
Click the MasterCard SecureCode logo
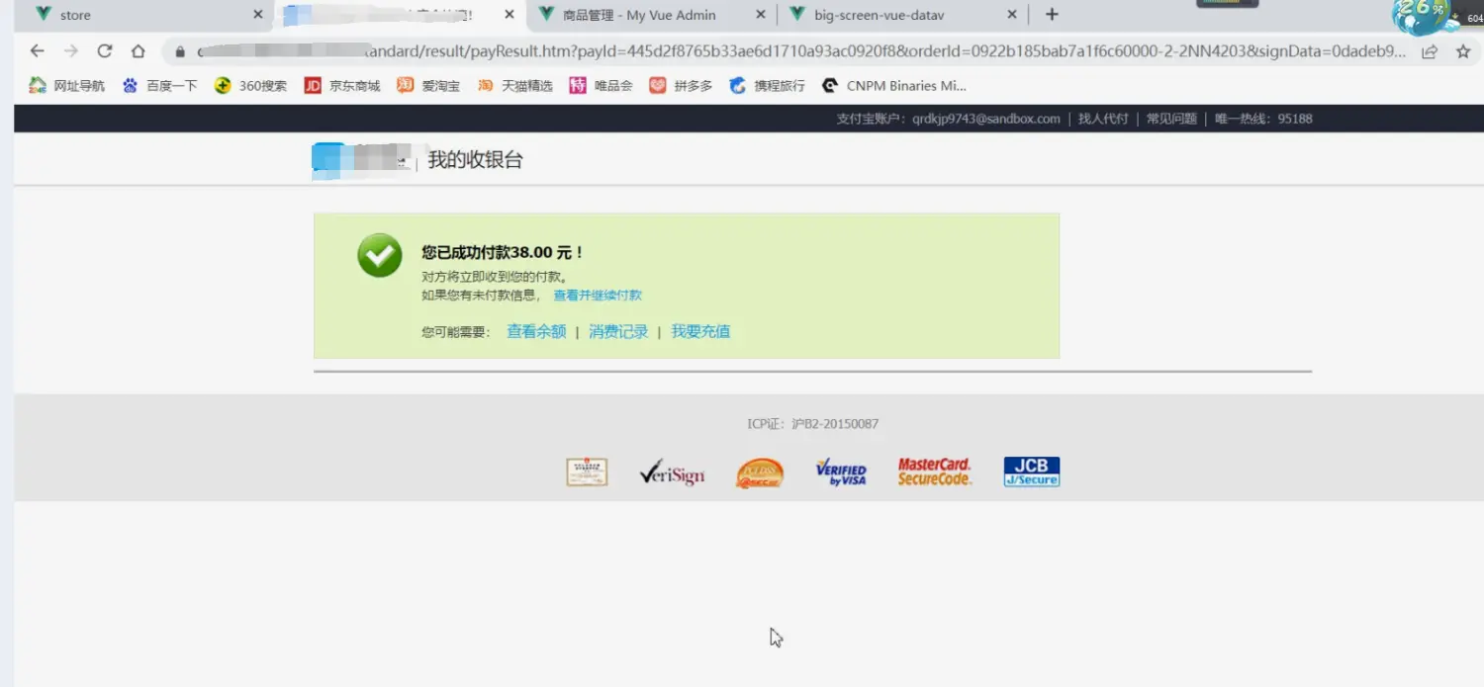click(934, 472)
